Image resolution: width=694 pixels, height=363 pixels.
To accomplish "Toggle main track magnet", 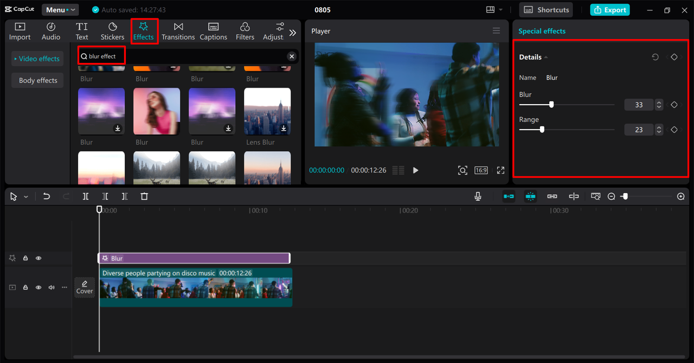I will pos(509,196).
